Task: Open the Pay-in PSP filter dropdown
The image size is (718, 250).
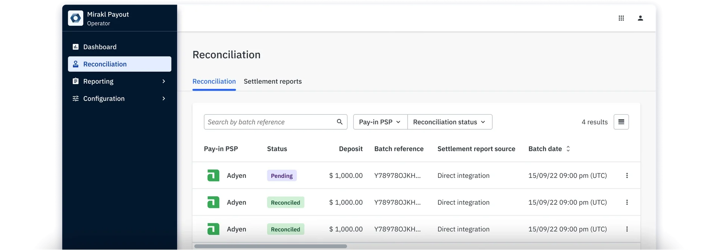Action: 380,122
